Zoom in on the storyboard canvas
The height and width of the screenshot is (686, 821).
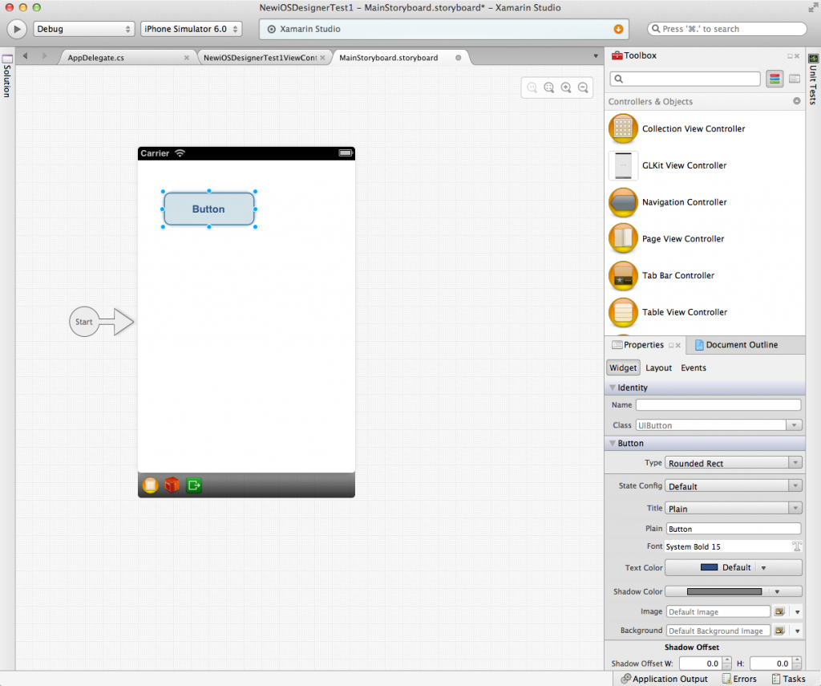(x=566, y=87)
